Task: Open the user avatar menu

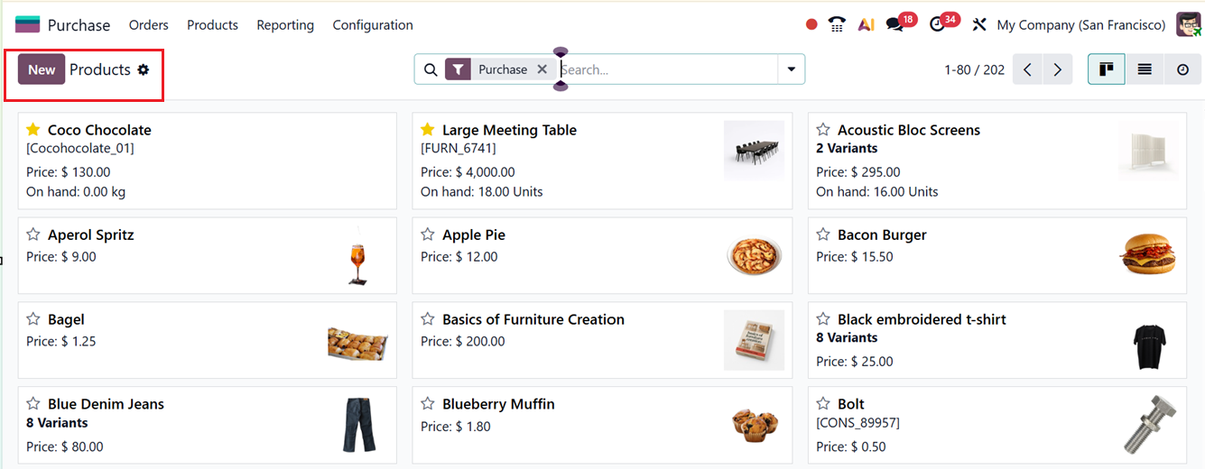Action: [1189, 25]
